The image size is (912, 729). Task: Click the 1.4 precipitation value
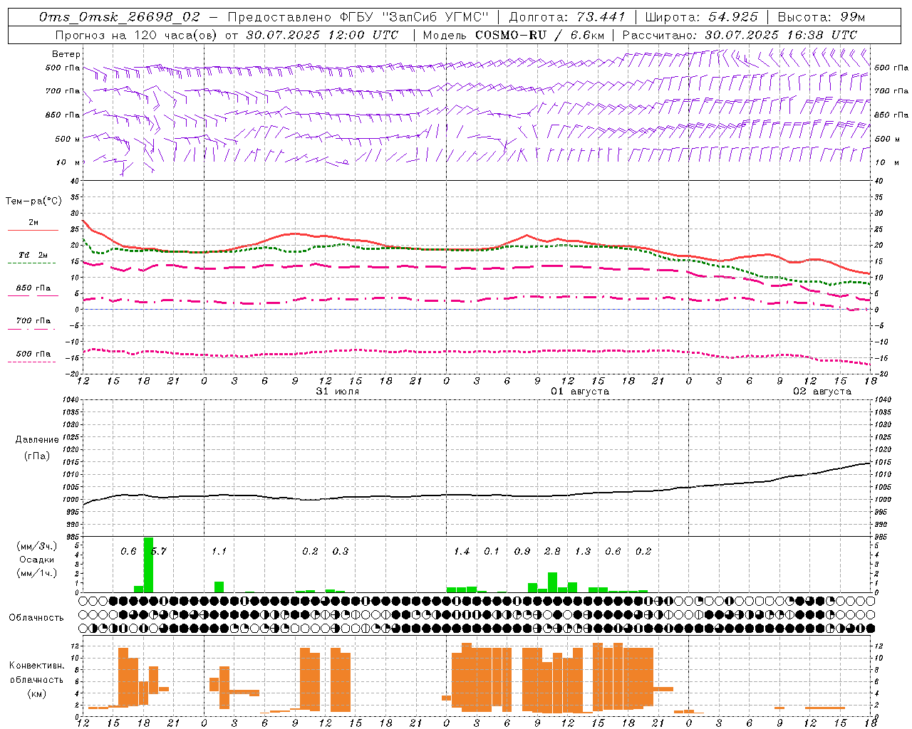[x=462, y=551]
